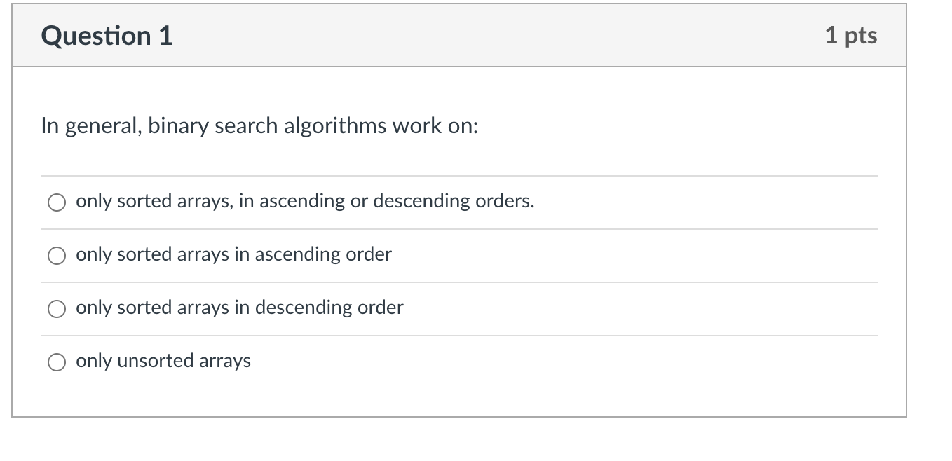Pick the 'sorted arrays in descending order' radio
Screen dimensions: 952x461
tap(57, 309)
